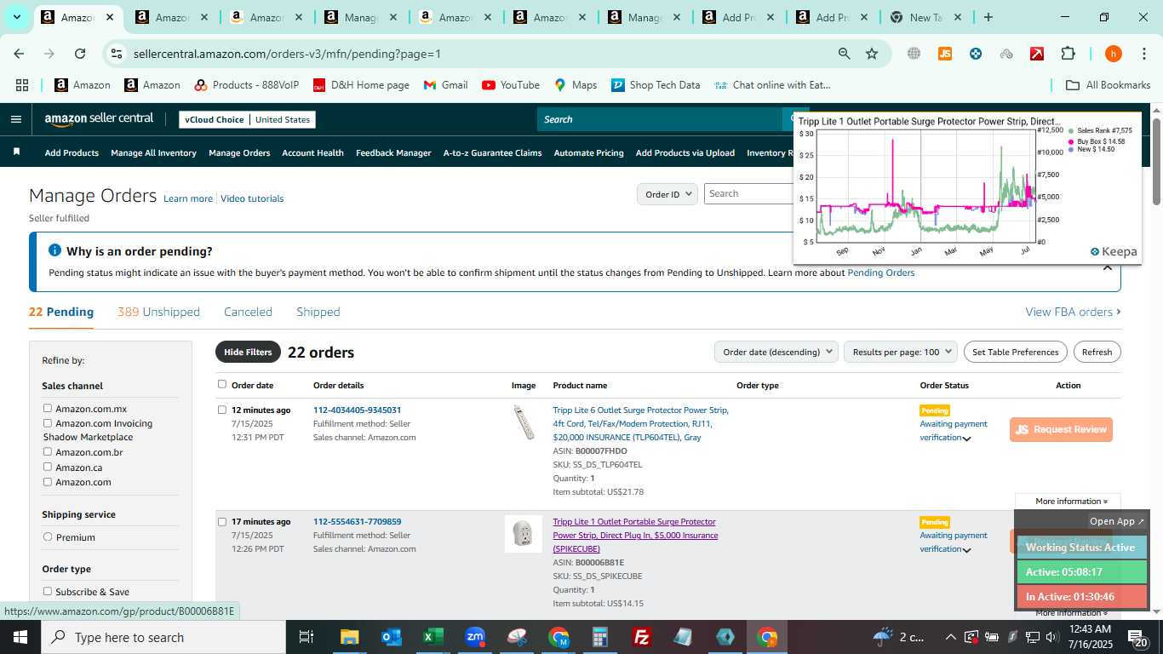1163x654 pixels.
Task: Open the Chrome extensions puzzle icon
Action: 1068,54
